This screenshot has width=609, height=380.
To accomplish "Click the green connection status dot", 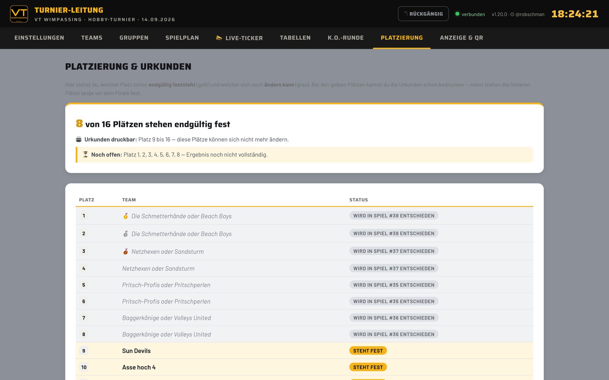I will pyautogui.click(x=458, y=14).
